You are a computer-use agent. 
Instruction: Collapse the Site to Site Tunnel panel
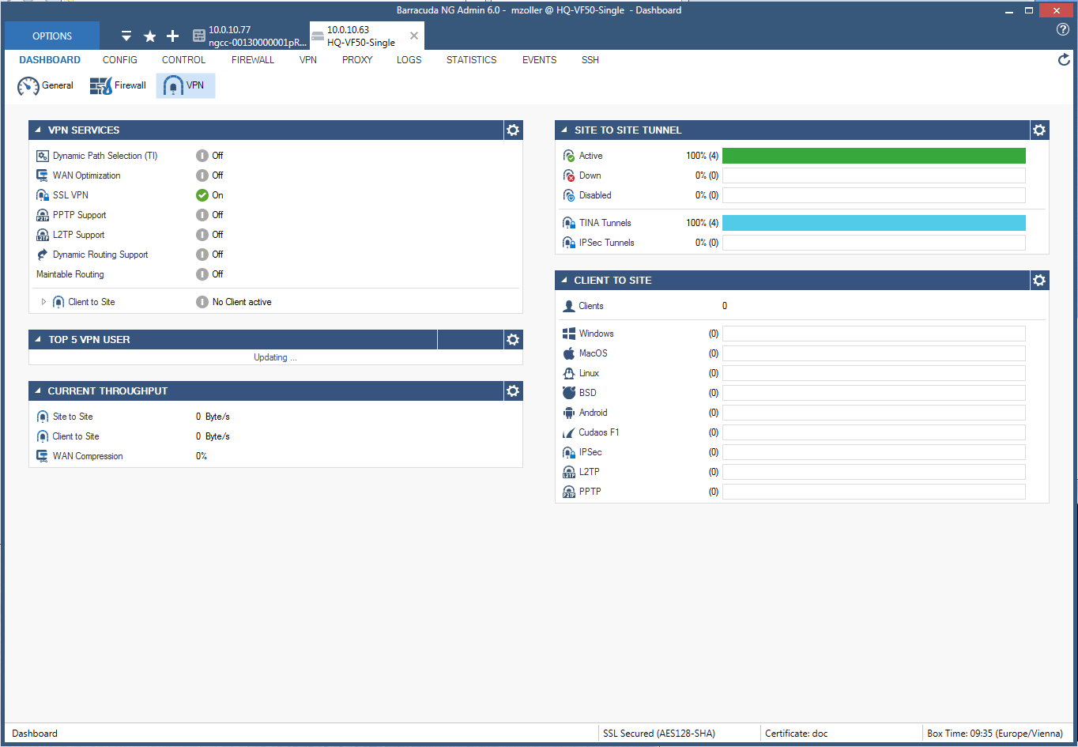click(564, 130)
